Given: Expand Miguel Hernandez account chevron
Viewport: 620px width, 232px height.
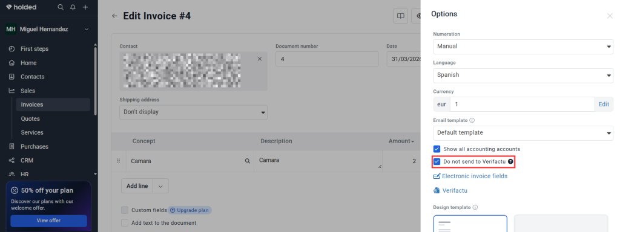Looking at the screenshot, I should point(87,30).
